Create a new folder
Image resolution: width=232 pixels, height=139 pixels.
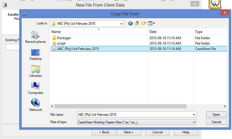(x=144, y=23)
